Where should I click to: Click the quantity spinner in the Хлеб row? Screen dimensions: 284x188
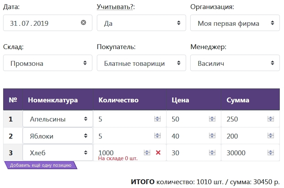[x=147, y=152]
